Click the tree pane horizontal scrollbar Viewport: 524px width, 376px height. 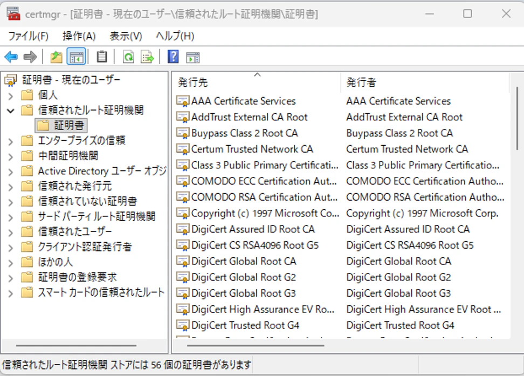click(76, 346)
